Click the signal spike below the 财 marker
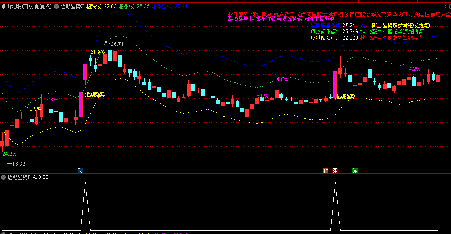 pyautogui.click(x=86, y=206)
